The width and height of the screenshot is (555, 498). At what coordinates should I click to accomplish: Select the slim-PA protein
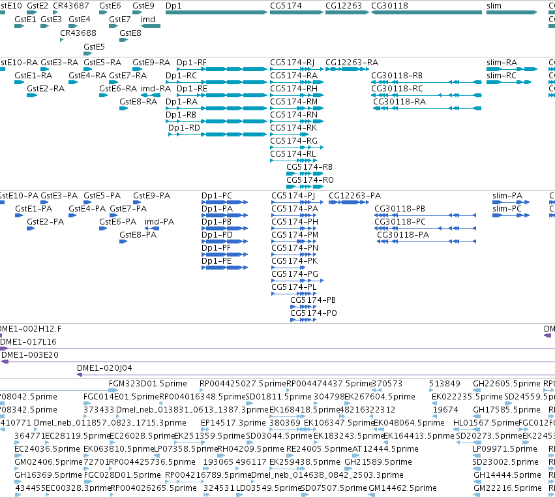click(511, 202)
